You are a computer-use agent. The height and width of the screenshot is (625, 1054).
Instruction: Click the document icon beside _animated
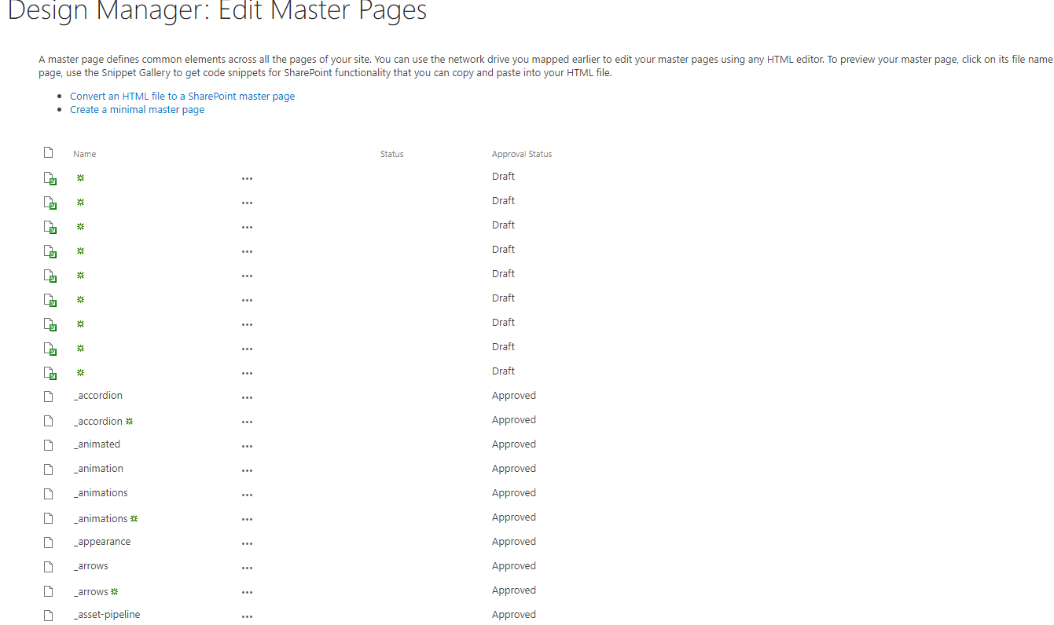pyautogui.click(x=48, y=444)
